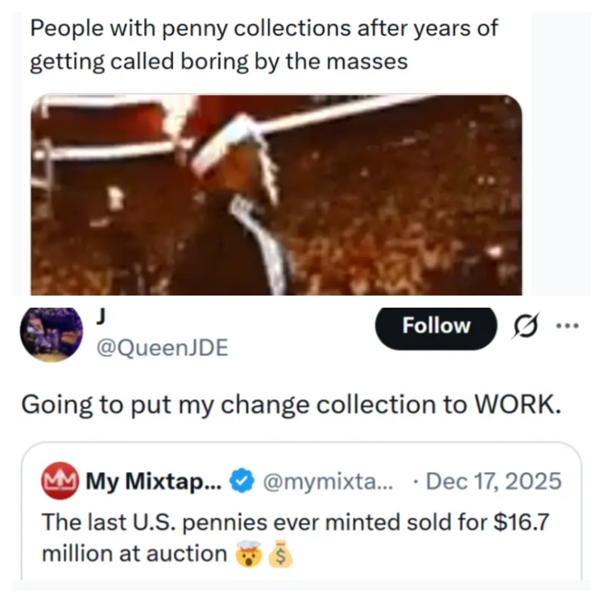Open the @mymixta... handle
Viewport: 604px width, 604px height.
coord(328,481)
